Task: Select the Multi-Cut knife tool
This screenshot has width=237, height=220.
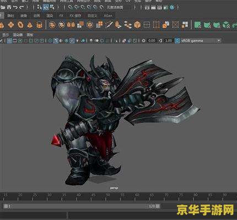Action: (109, 25)
